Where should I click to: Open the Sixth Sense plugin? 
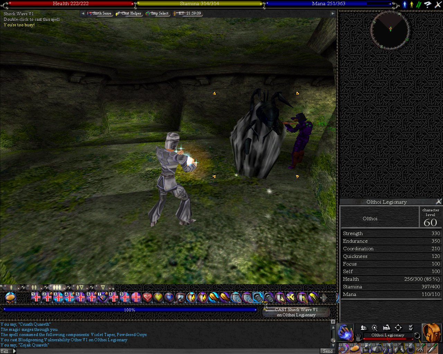point(99,13)
